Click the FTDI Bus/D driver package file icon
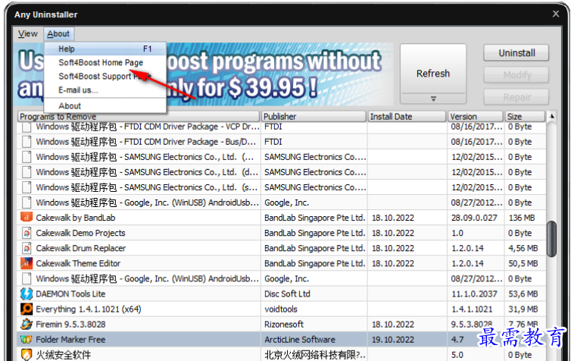Viewport: 571px width, 361px height. (27, 142)
